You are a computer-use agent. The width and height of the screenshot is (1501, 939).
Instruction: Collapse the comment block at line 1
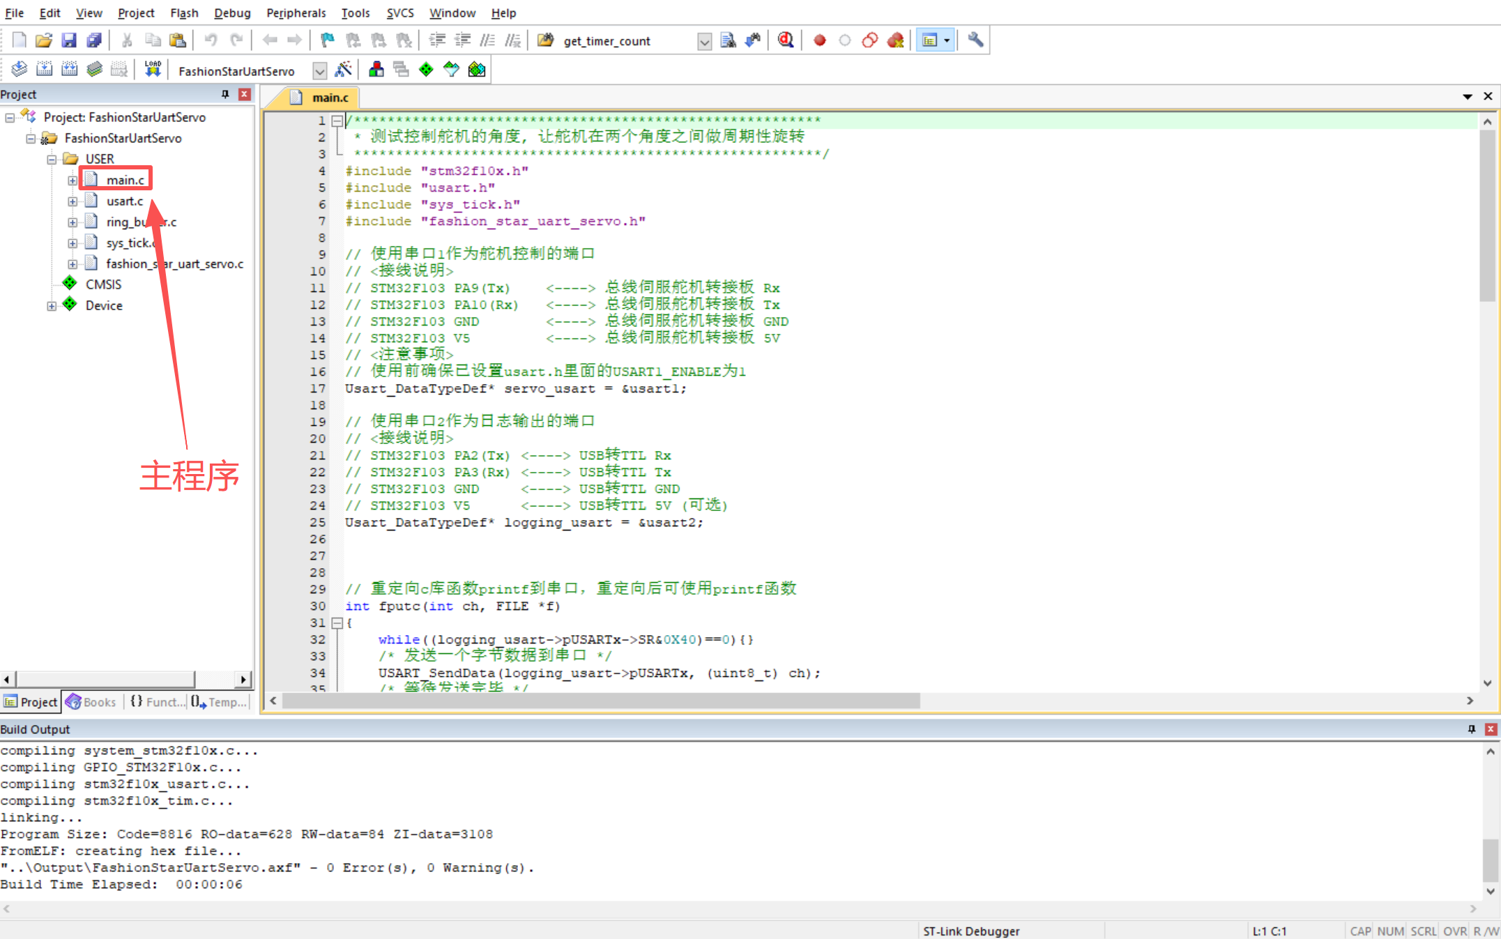[x=337, y=121]
